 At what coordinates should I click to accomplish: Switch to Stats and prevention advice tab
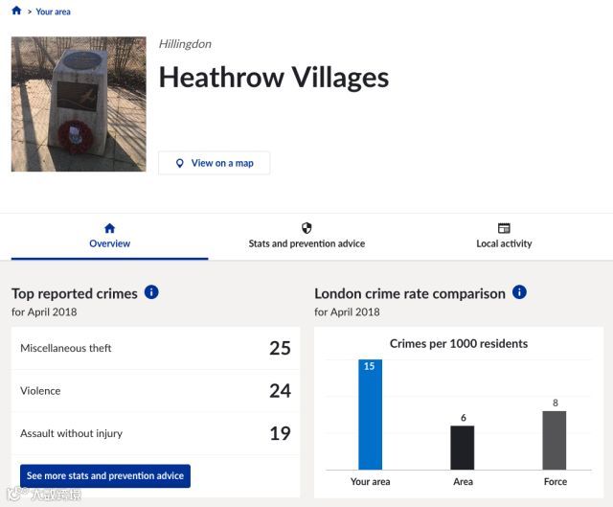tap(306, 243)
